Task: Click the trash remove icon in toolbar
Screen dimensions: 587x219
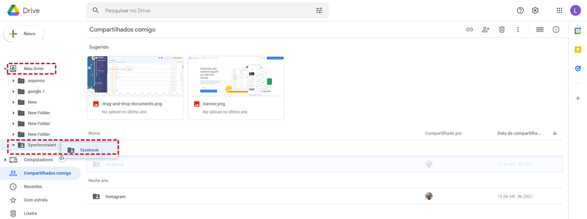Action: pyautogui.click(x=501, y=30)
